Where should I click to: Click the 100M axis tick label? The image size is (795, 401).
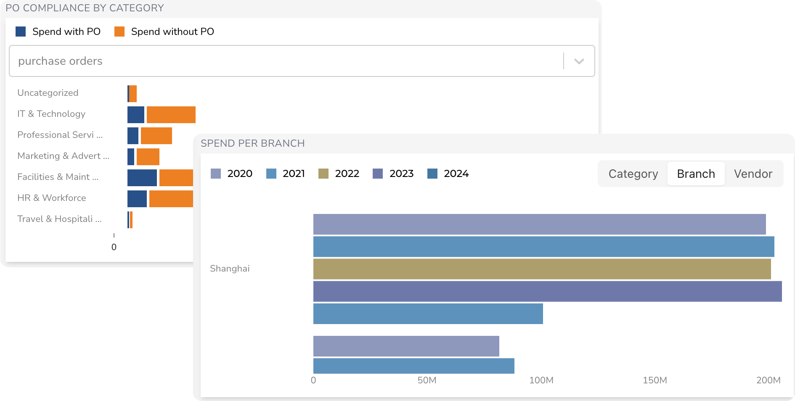(x=541, y=380)
